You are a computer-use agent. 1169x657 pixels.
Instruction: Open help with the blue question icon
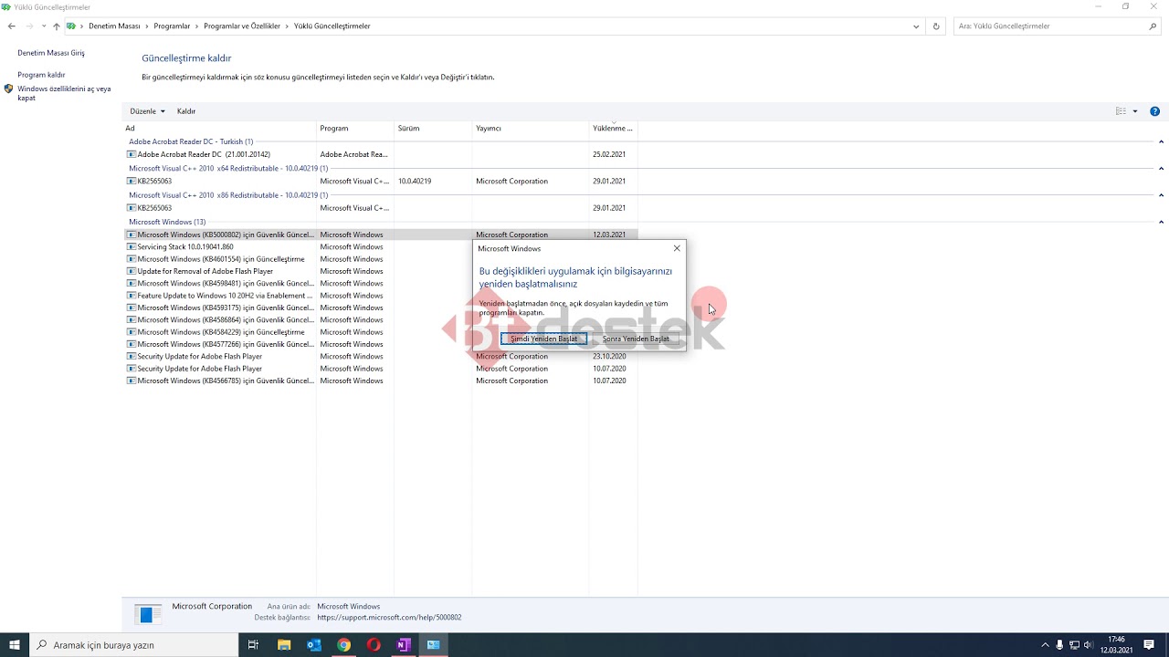[1155, 111]
